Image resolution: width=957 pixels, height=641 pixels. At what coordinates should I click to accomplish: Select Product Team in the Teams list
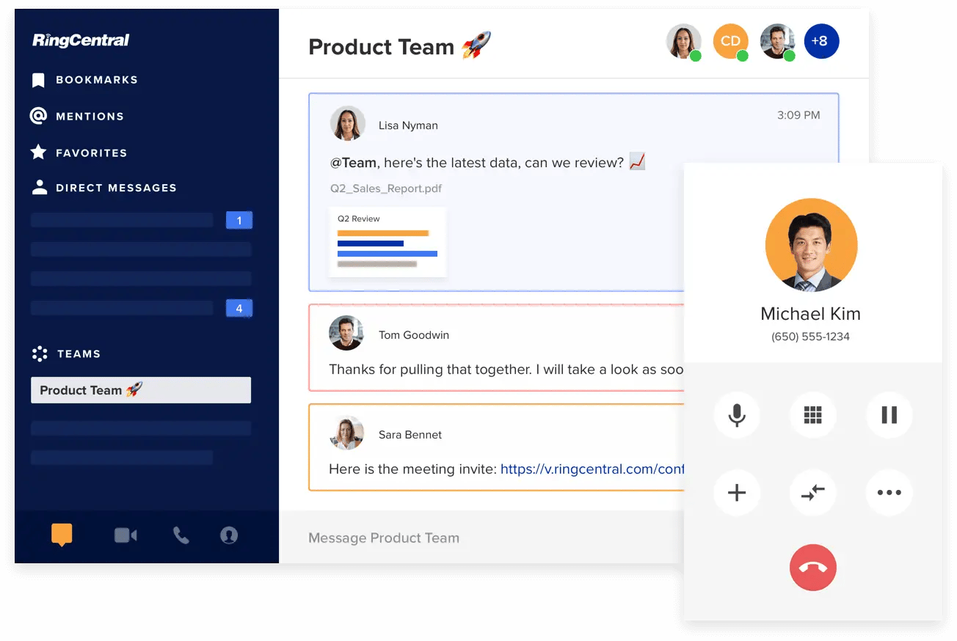pos(140,390)
